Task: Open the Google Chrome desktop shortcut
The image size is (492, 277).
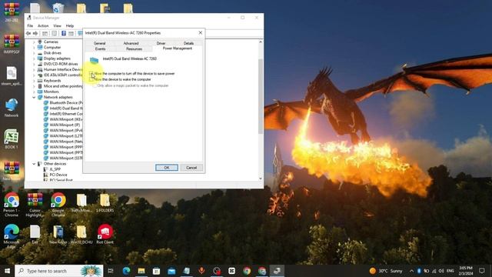Action: tap(58, 205)
